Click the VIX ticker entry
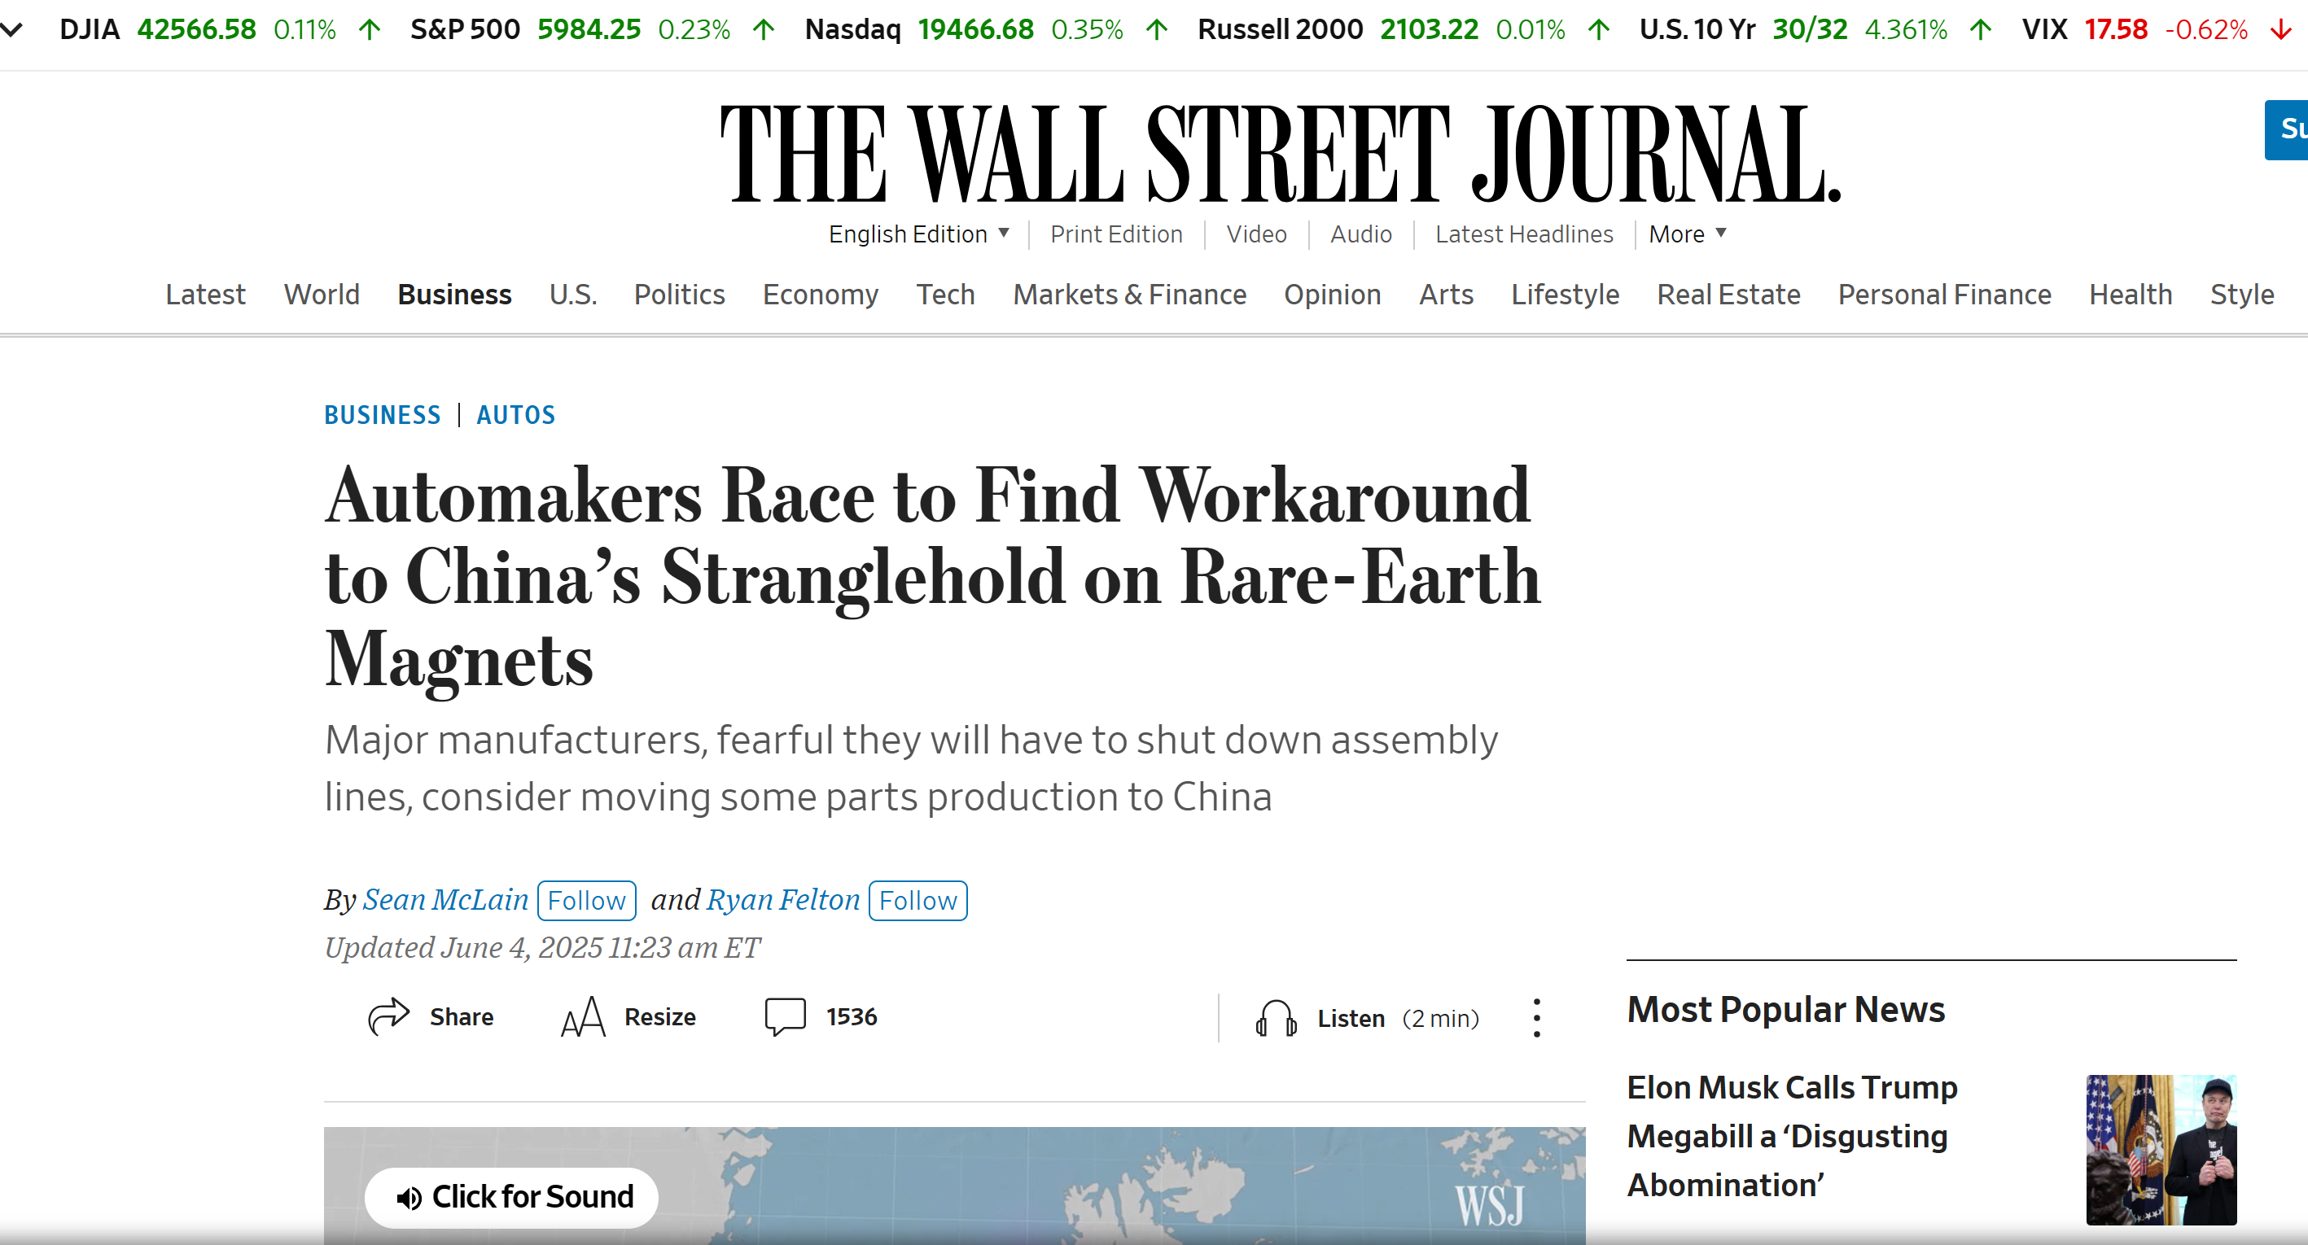This screenshot has width=2308, height=1245. tap(2157, 29)
